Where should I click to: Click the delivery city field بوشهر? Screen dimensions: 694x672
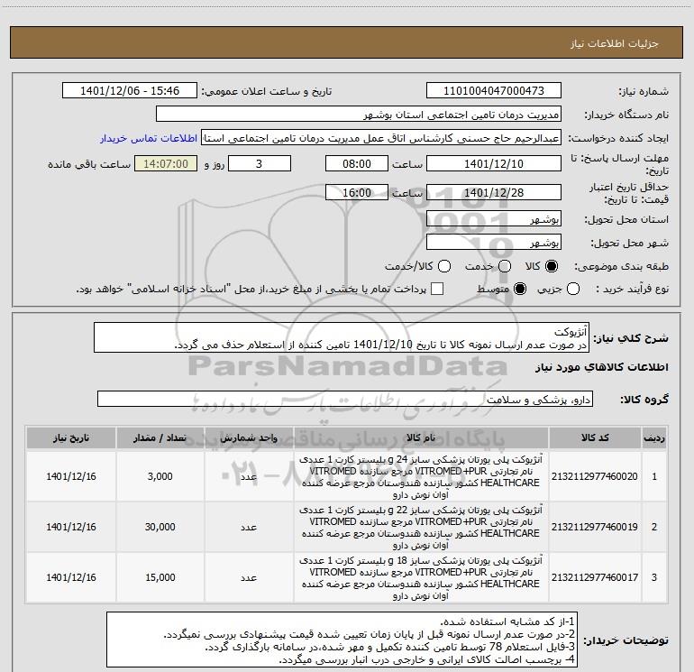pyautogui.click(x=494, y=242)
